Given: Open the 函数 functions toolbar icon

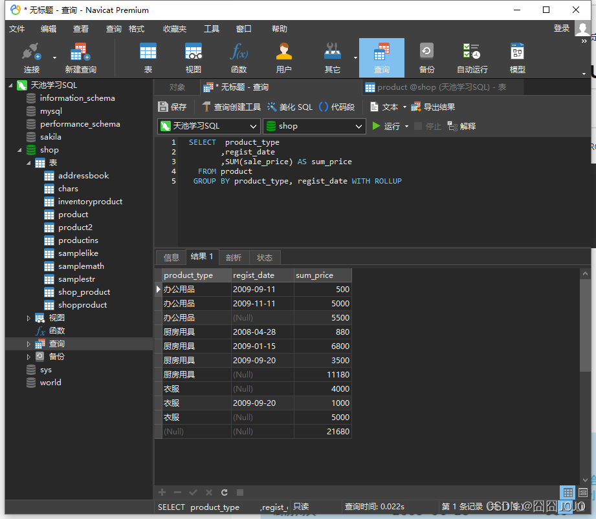Looking at the screenshot, I should [239, 58].
